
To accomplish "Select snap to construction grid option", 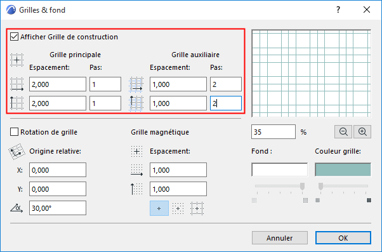I will (x=197, y=208).
